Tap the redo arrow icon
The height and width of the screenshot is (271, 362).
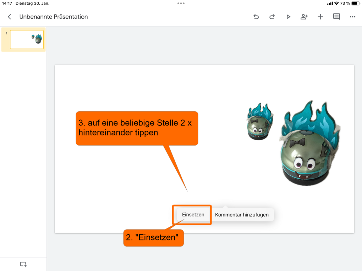272,17
